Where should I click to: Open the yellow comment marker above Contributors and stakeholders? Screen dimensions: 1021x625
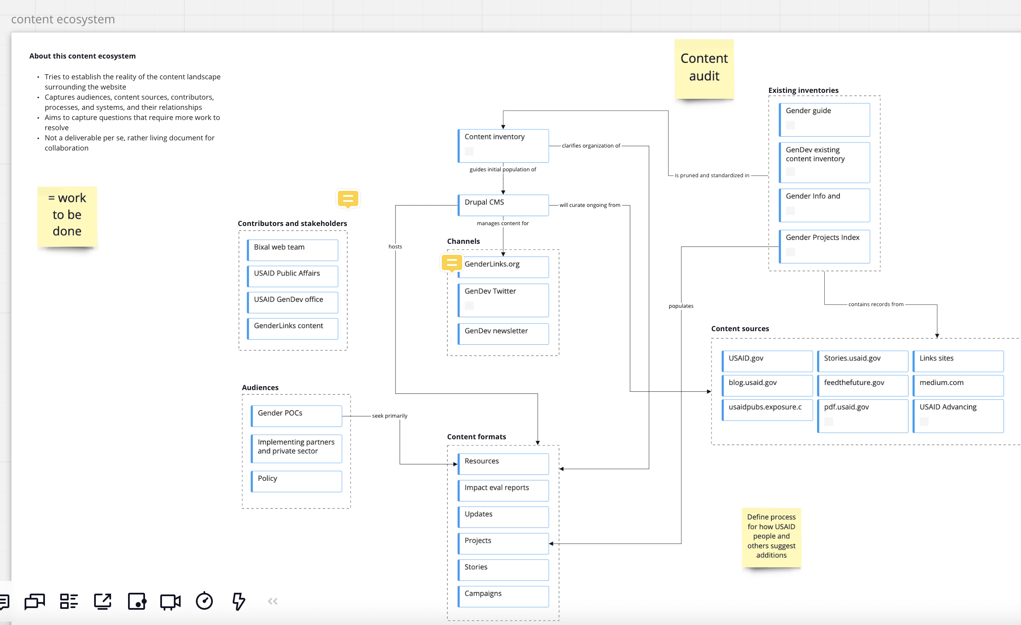pos(348,199)
